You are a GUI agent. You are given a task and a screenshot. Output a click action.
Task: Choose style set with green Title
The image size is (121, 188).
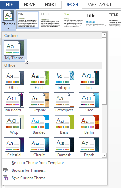point(73,20)
